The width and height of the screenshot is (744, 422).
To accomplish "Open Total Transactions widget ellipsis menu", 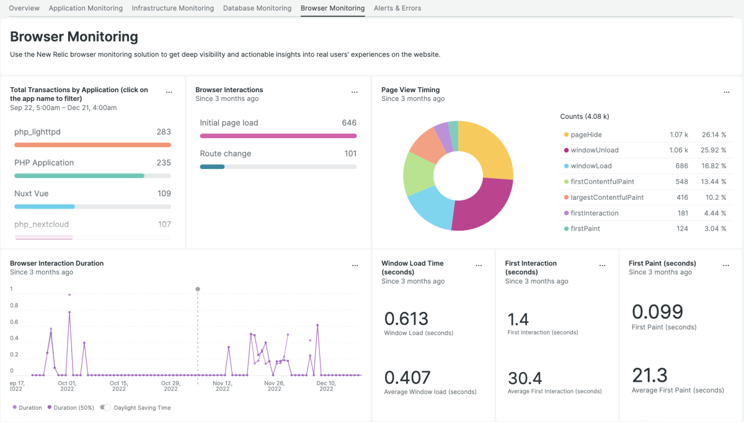I will pyautogui.click(x=169, y=92).
